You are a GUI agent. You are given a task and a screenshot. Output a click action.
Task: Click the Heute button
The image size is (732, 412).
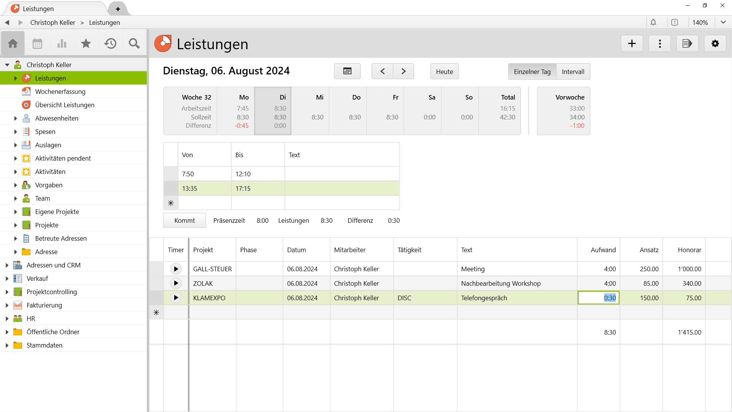[x=444, y=71]
